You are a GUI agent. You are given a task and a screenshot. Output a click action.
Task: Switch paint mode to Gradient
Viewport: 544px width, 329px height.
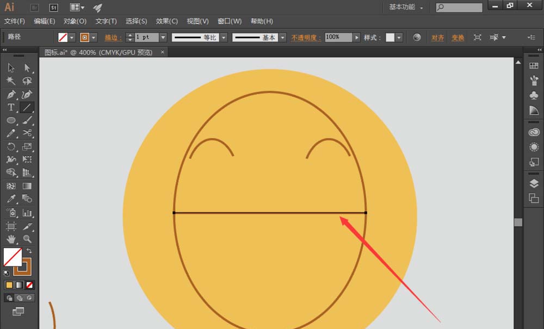pos(20,285)
